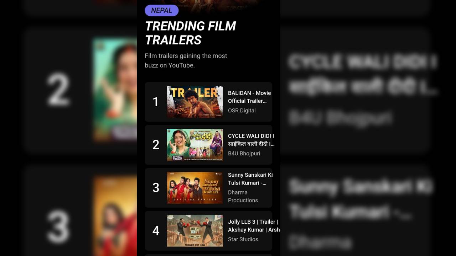The width and height of the screenshot is (456, 256).
Task: Click rank number 4 in the list
Action: pos(156,231)
